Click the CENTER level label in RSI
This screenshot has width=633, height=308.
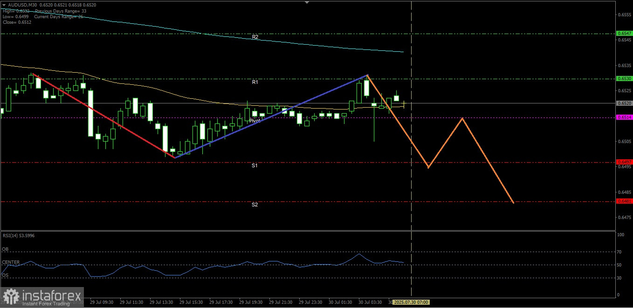pos(10,262)
